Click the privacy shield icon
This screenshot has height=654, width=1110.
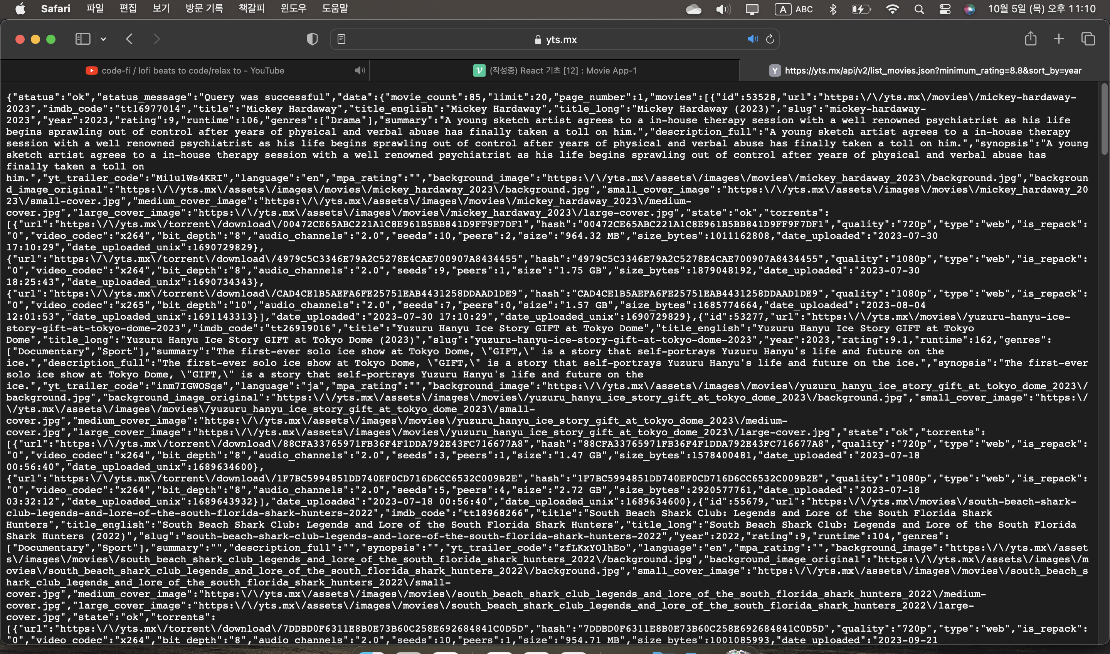312,39
